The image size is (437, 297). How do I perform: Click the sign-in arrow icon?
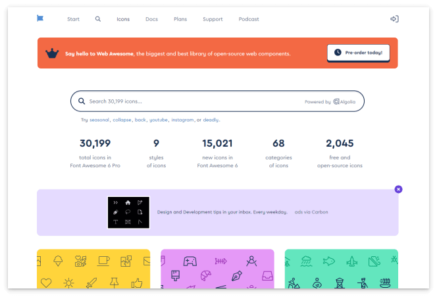click(394, 19)
